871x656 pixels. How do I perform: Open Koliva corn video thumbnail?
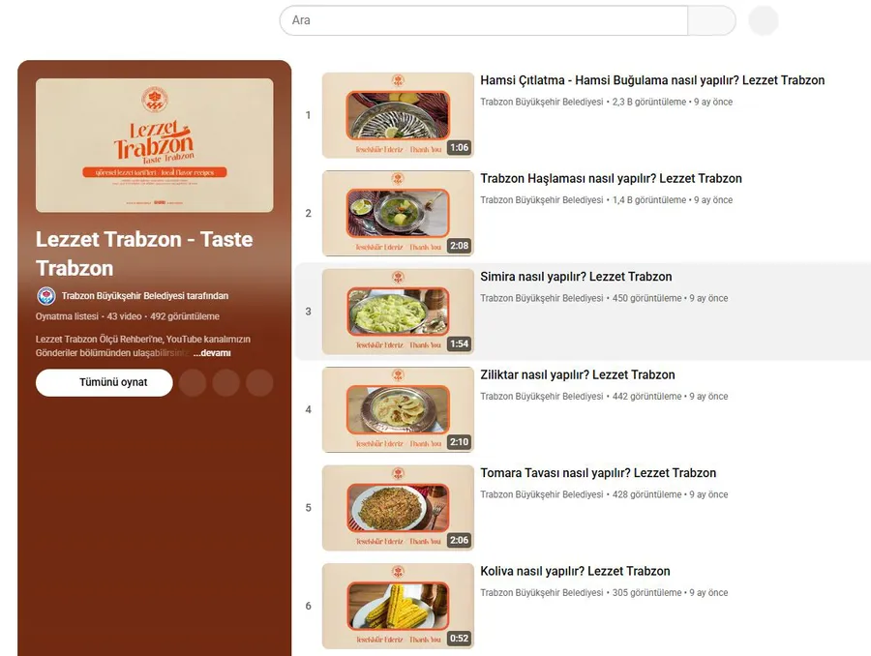click(x=398, y=606)
